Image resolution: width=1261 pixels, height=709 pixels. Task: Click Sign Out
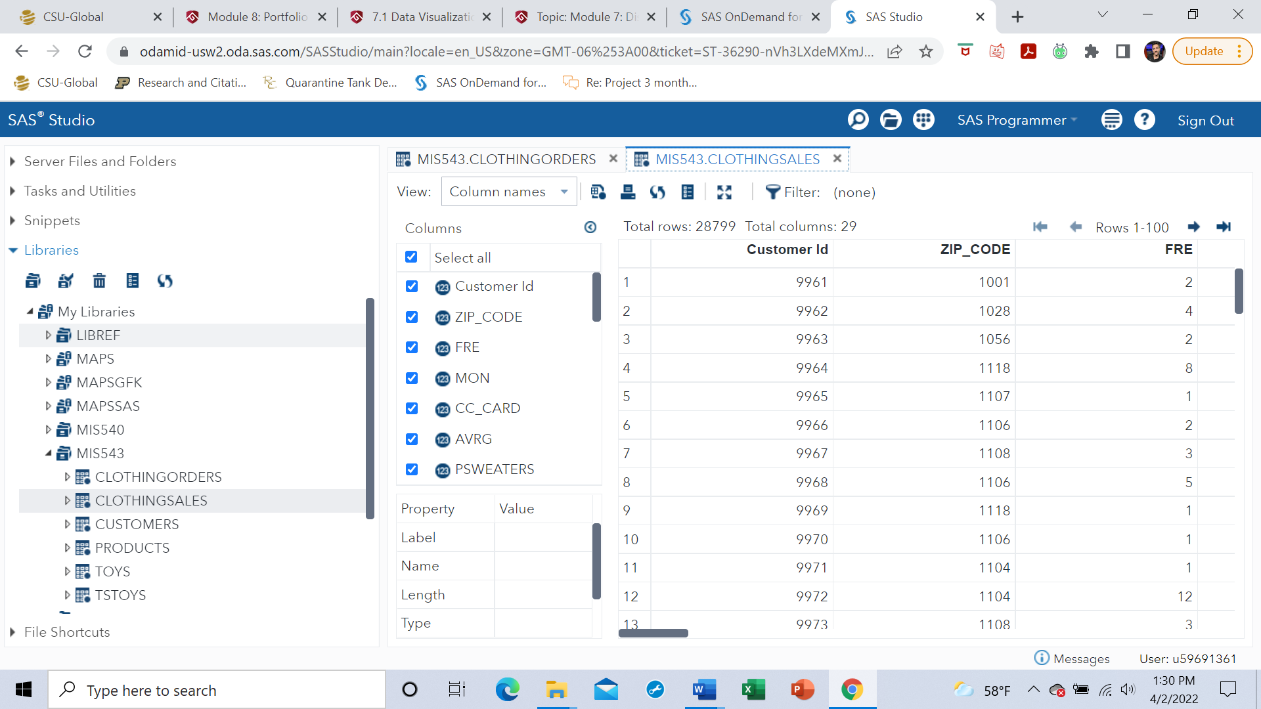click(1205, 121)
